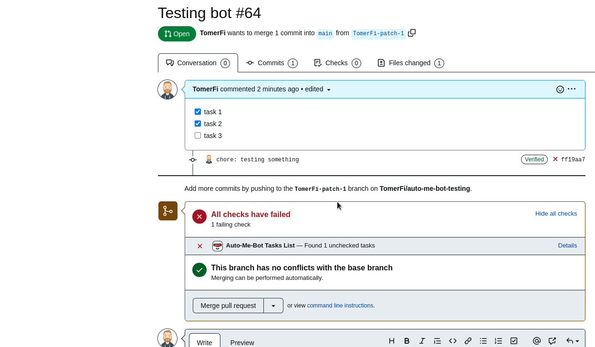Apply bold formatting in comment editor
595x347 pixels.
(407, 341)
